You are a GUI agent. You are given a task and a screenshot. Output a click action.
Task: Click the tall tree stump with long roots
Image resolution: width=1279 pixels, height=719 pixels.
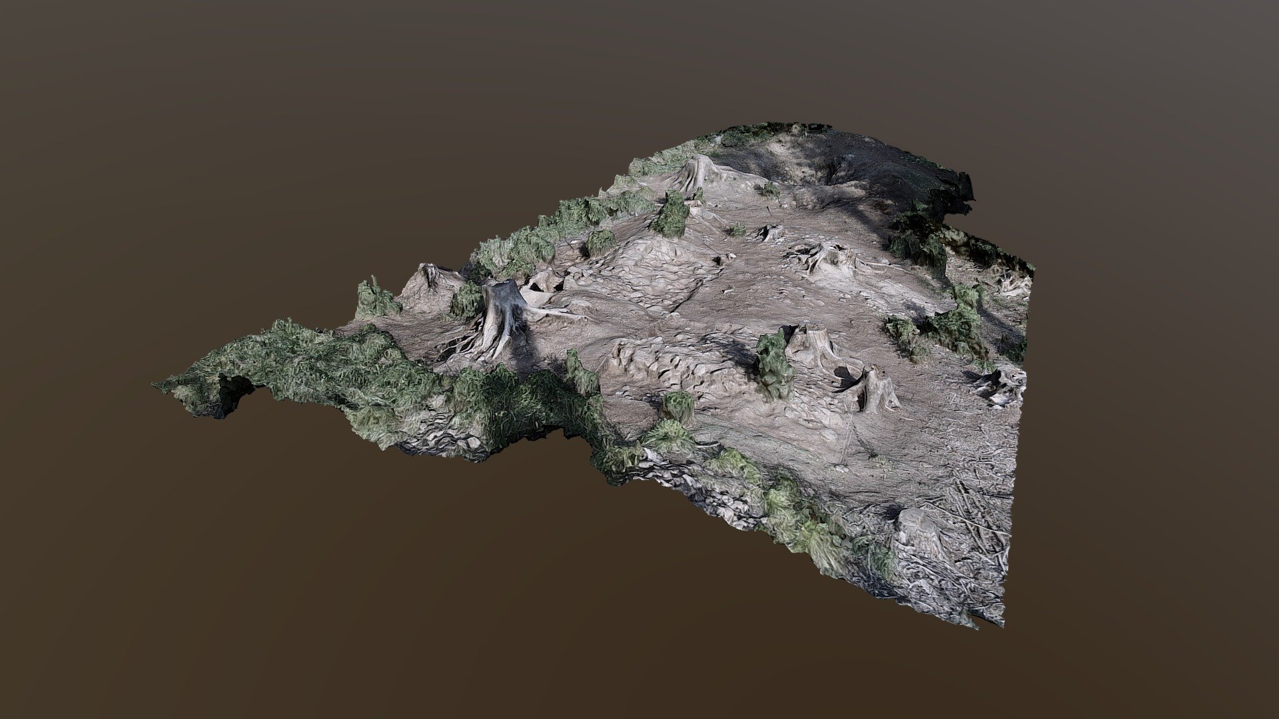point(501,320)
